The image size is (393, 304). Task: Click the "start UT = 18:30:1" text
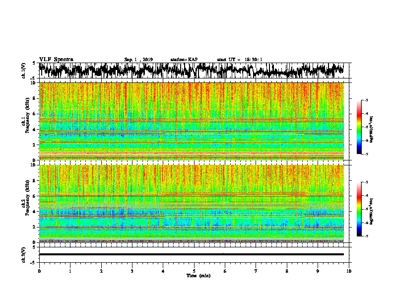240,60
